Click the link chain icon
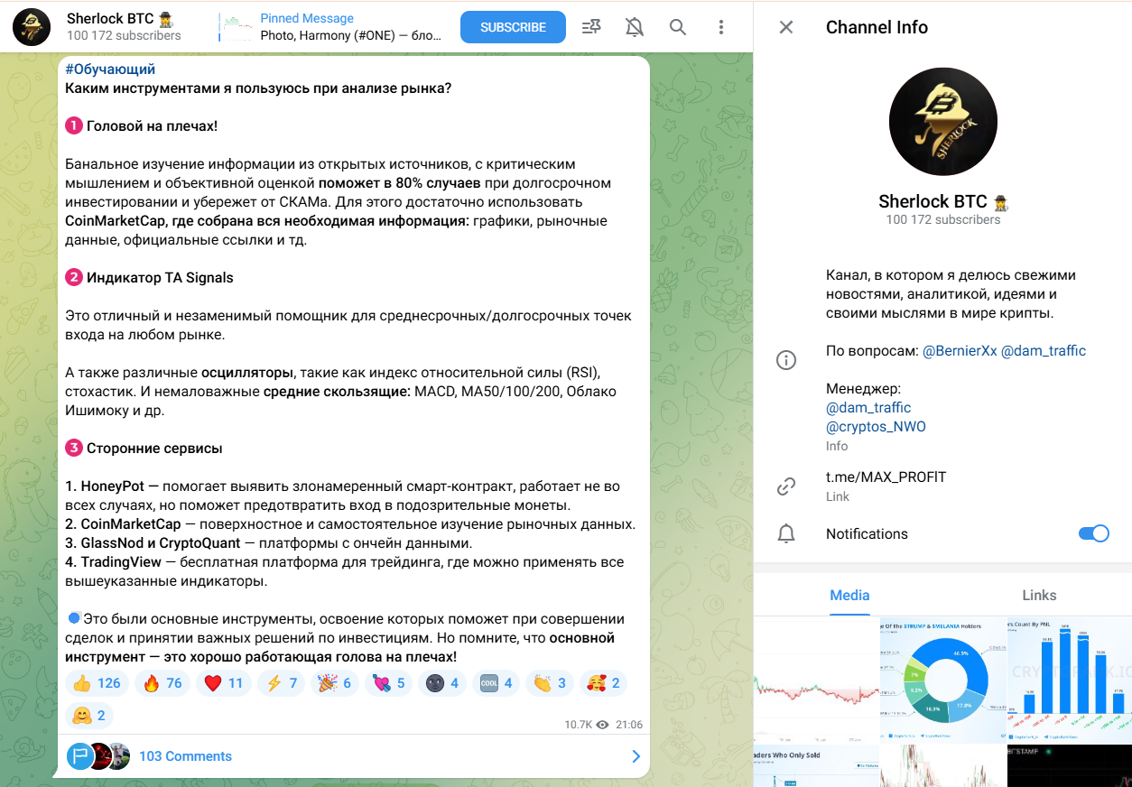 point(786,486)
